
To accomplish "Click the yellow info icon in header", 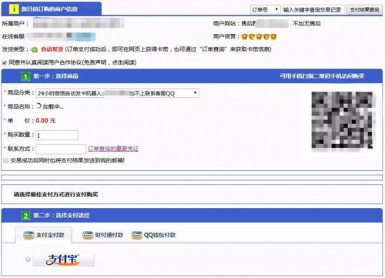I will coord(14,9).
